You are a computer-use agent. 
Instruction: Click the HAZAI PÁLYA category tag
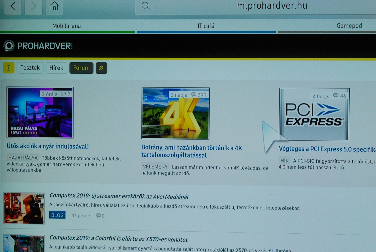(x=23, y=158)
